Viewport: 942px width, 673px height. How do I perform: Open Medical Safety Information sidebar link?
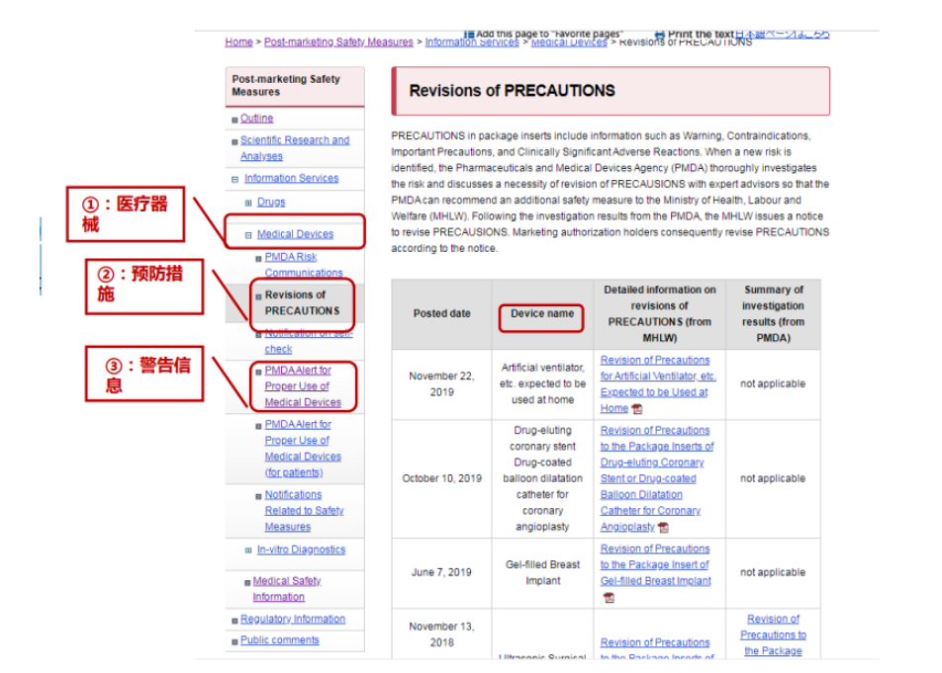pyautogui.click(x=286, y=589)
